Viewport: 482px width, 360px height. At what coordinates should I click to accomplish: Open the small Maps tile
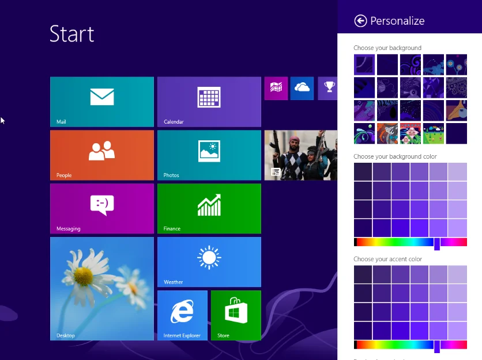tap(276, 89)
